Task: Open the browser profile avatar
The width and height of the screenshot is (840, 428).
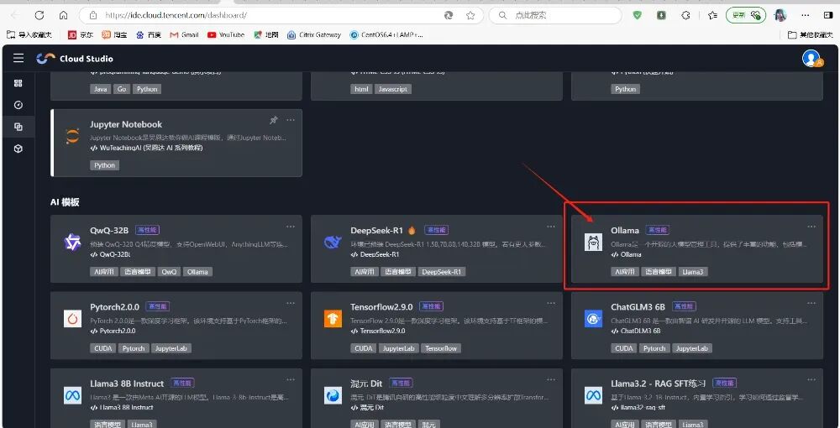Action: (780, 15)
